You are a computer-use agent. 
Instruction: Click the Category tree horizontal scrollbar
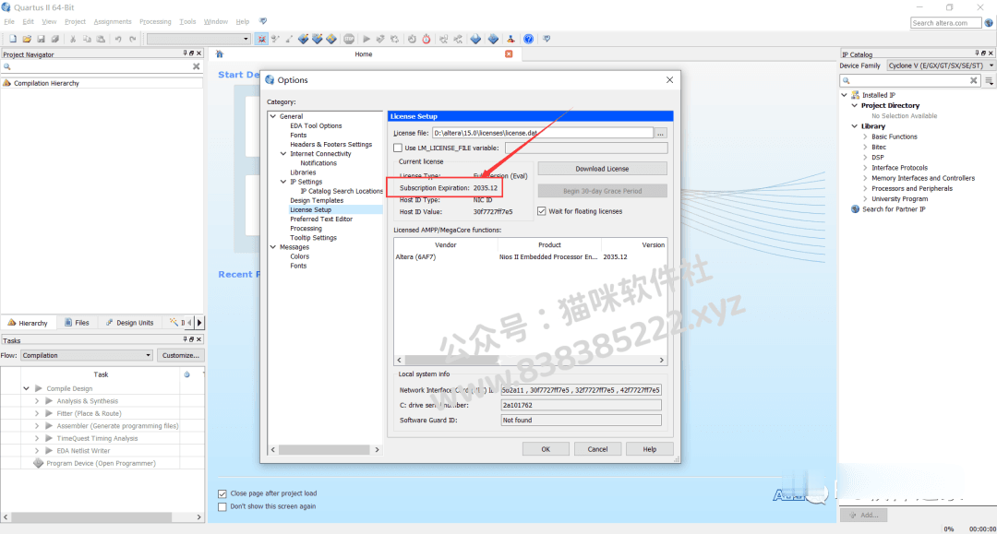[x=325, y=449]
